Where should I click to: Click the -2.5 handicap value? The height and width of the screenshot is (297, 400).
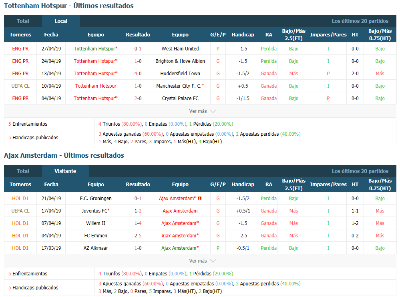coord(243,236)
